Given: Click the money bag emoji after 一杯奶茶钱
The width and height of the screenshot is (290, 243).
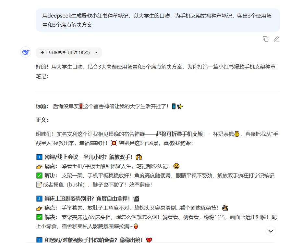Looking at the screenshot, I should coord(237,134).
